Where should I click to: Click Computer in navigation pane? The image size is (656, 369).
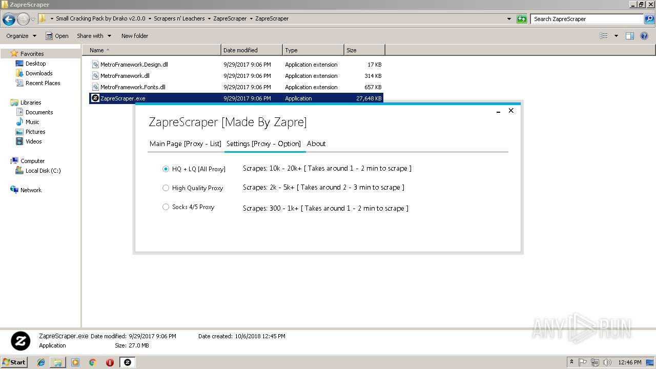tap(32, 161)
